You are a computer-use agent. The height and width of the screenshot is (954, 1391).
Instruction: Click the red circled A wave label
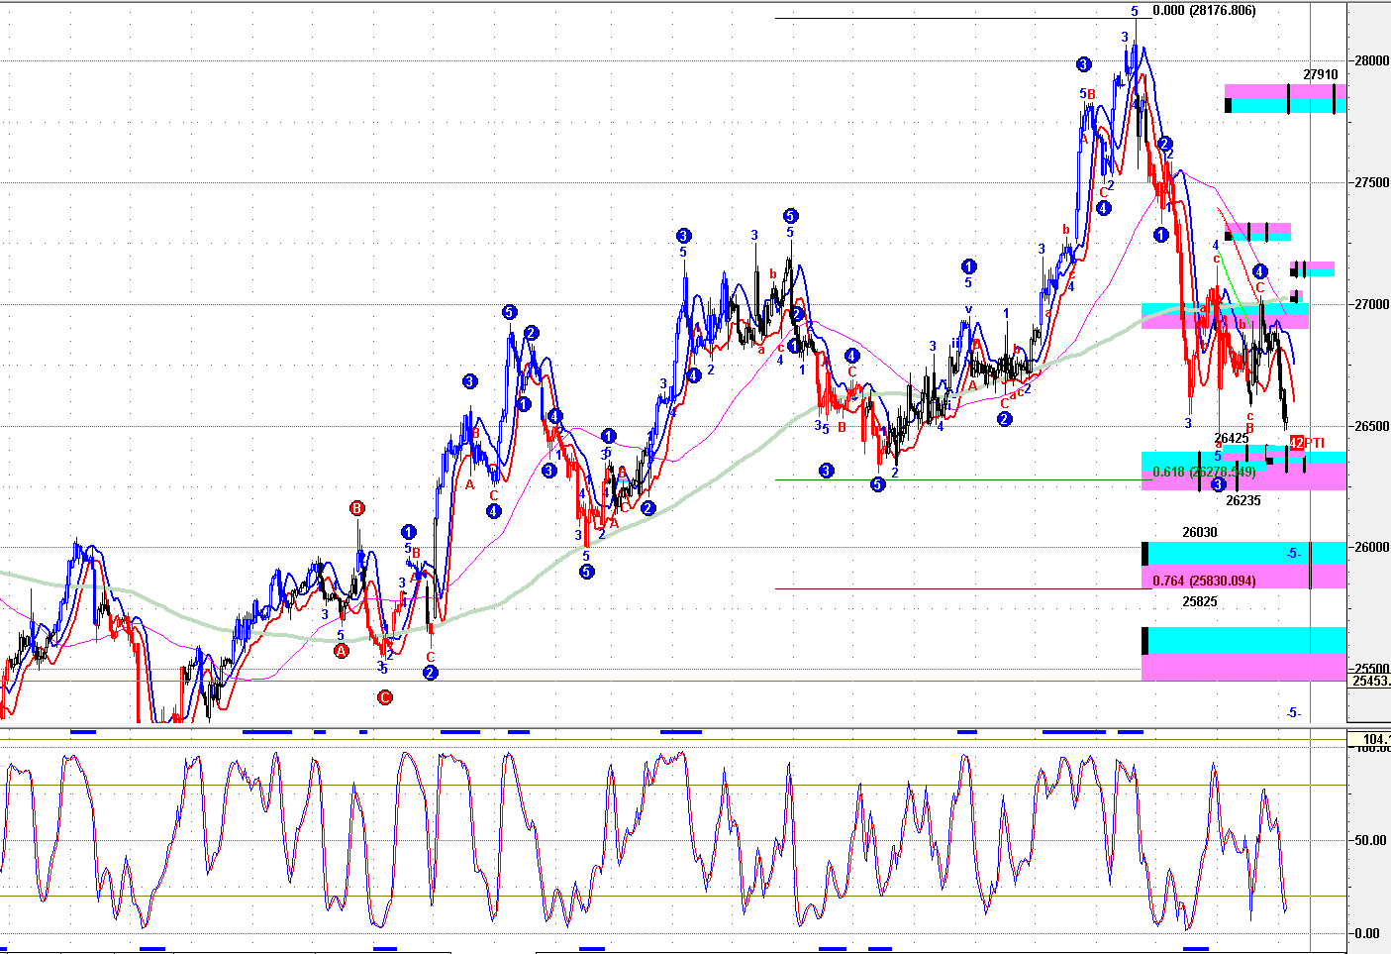tap(341, 651)
